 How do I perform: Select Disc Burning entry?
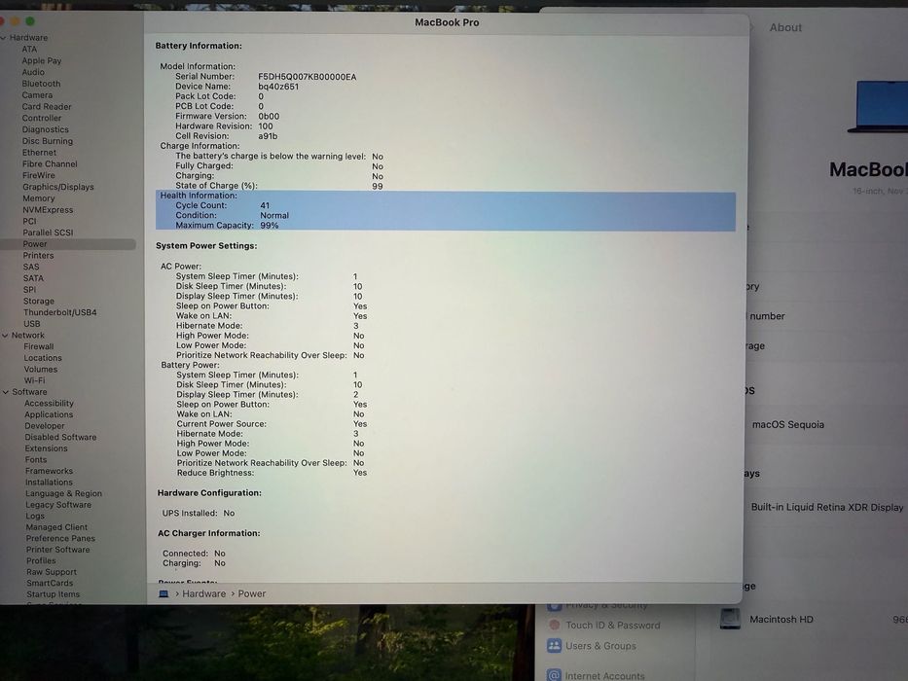tap(48, 141)
